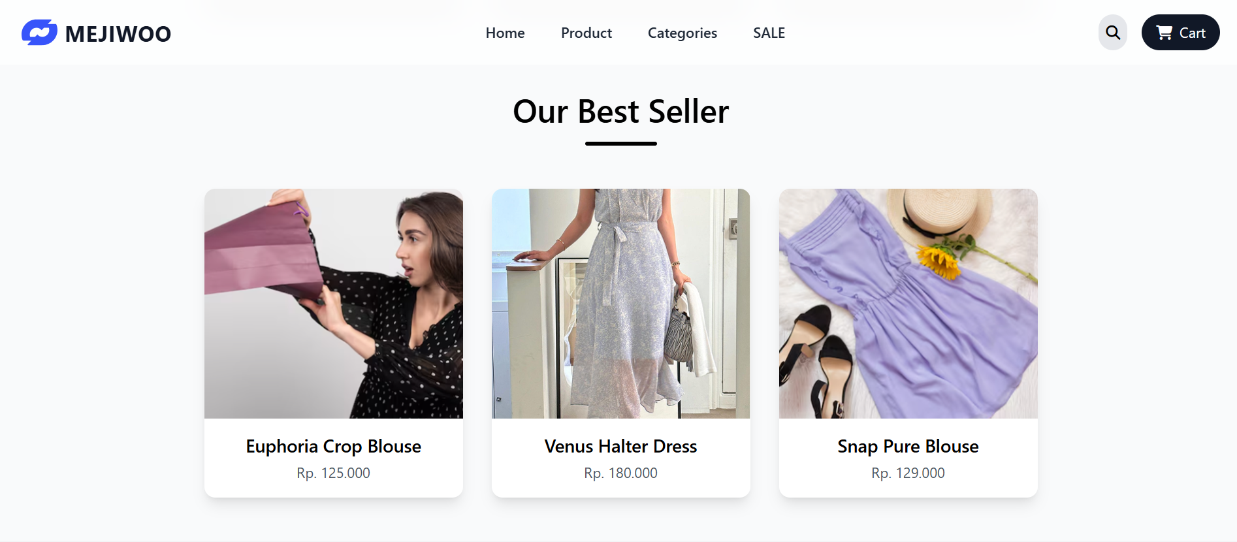This screenshot has height=542, width=1237.
Task: Open the SALE section
Action: click(x=769, y=33)
